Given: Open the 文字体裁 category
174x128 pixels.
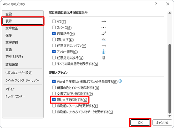Looking at the screenshot, I should point(23,42).
